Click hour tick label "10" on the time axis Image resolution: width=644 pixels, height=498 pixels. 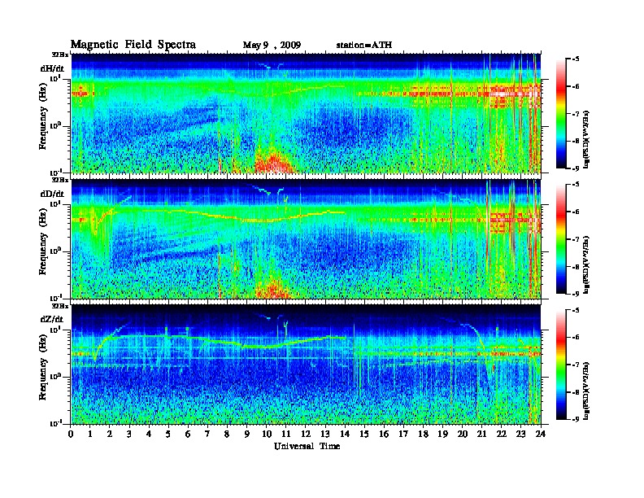267,434
